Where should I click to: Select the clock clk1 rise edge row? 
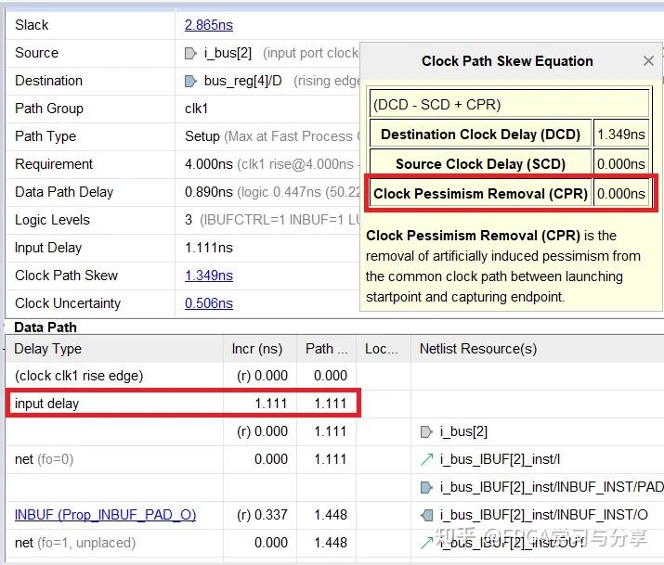click(x=79, y=376)
